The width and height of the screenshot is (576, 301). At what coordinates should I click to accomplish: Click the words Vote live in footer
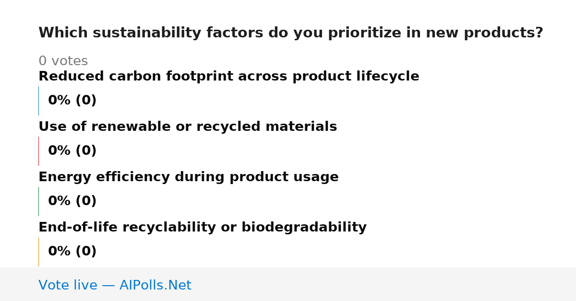pyautogui.click(x=68, y=285)
